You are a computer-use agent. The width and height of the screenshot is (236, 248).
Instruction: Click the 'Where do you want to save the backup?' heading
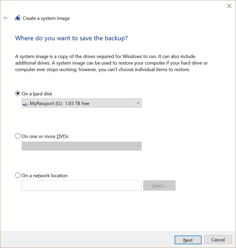pos(71,39)
